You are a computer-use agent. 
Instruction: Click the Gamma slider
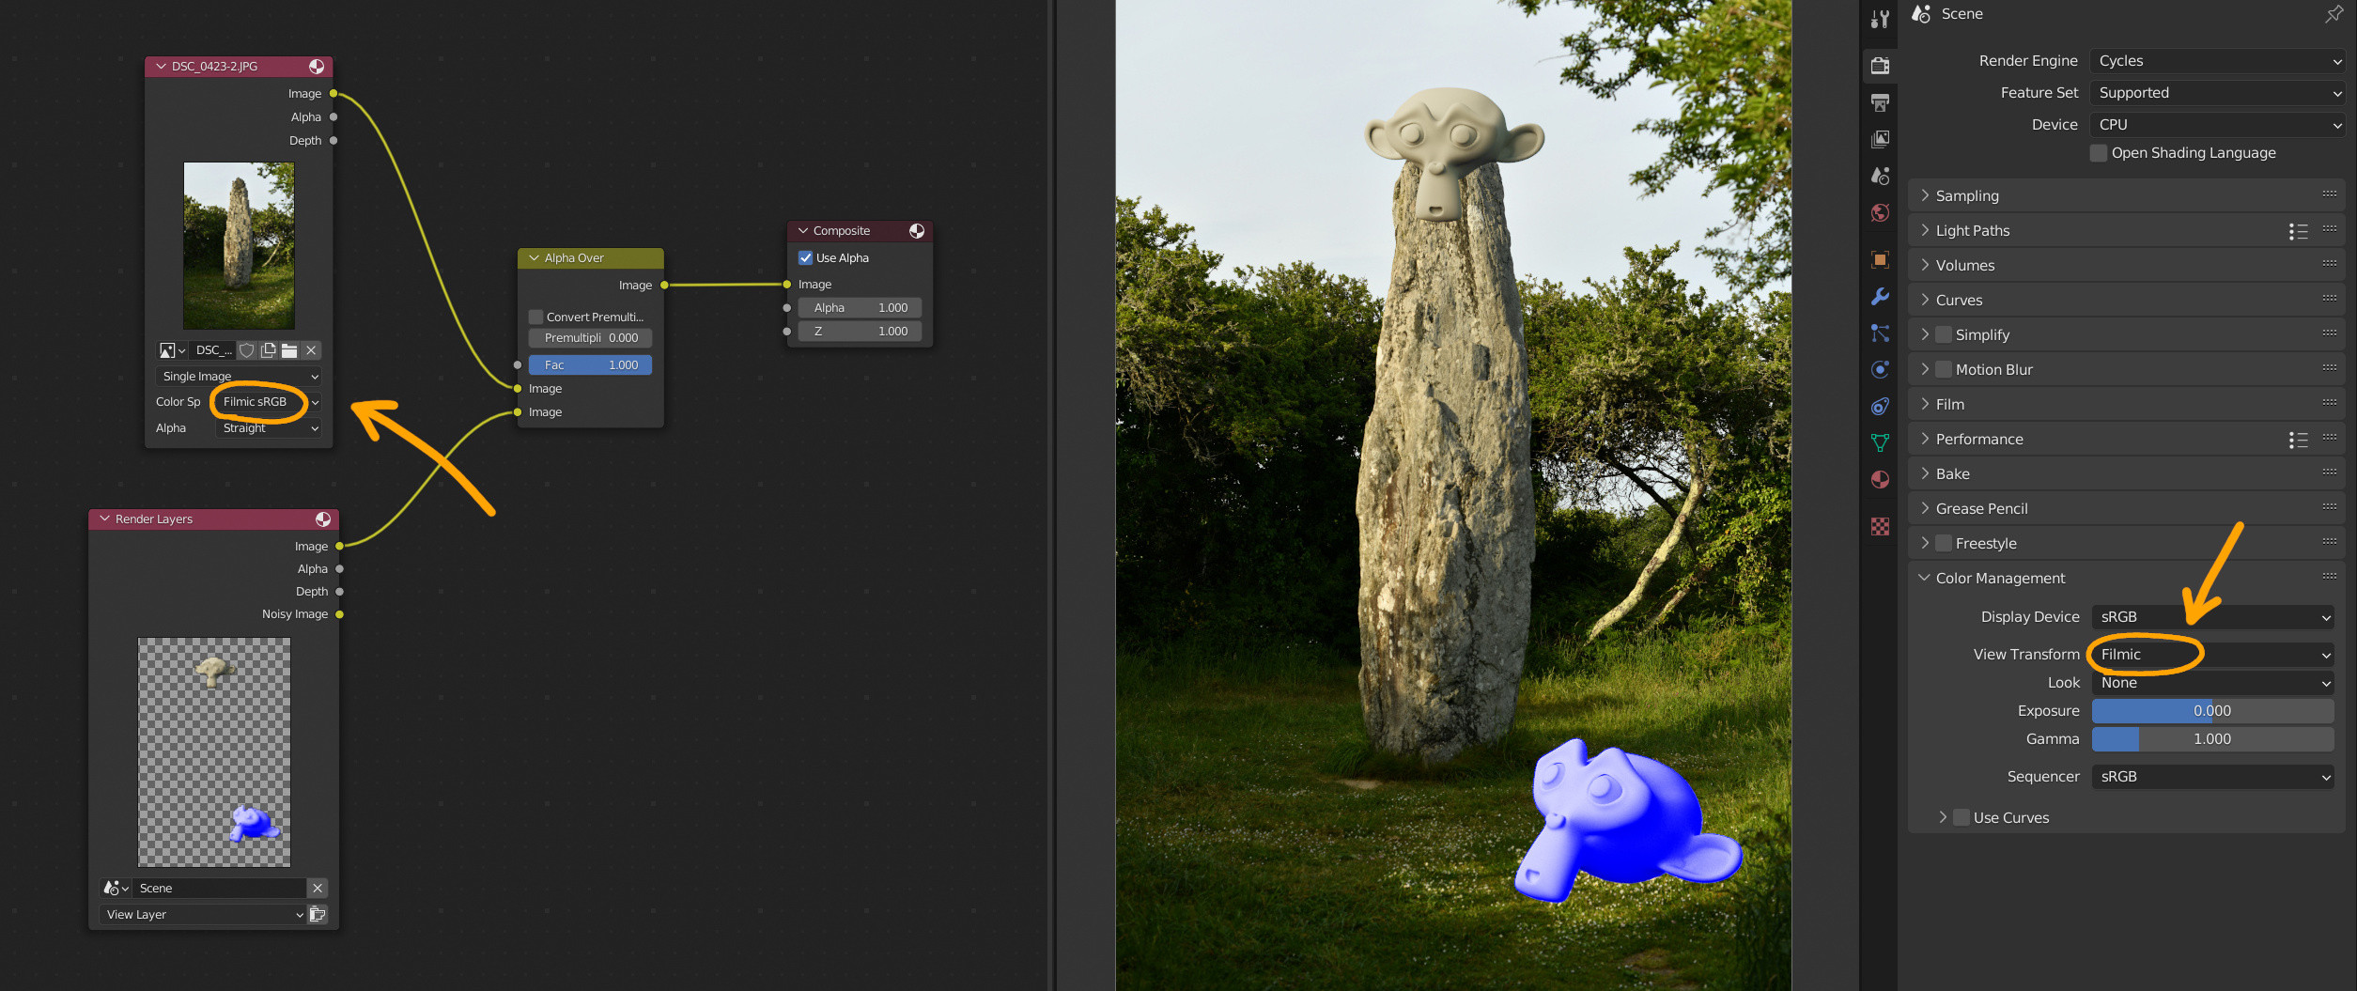click(2213, 739)
